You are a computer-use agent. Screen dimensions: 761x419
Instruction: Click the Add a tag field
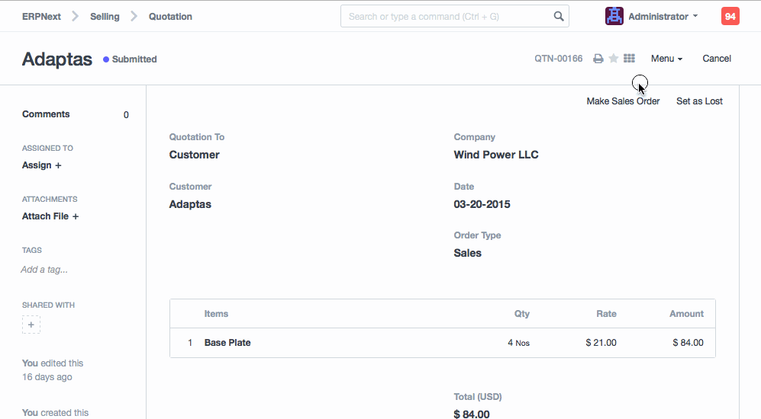[44, 270]
